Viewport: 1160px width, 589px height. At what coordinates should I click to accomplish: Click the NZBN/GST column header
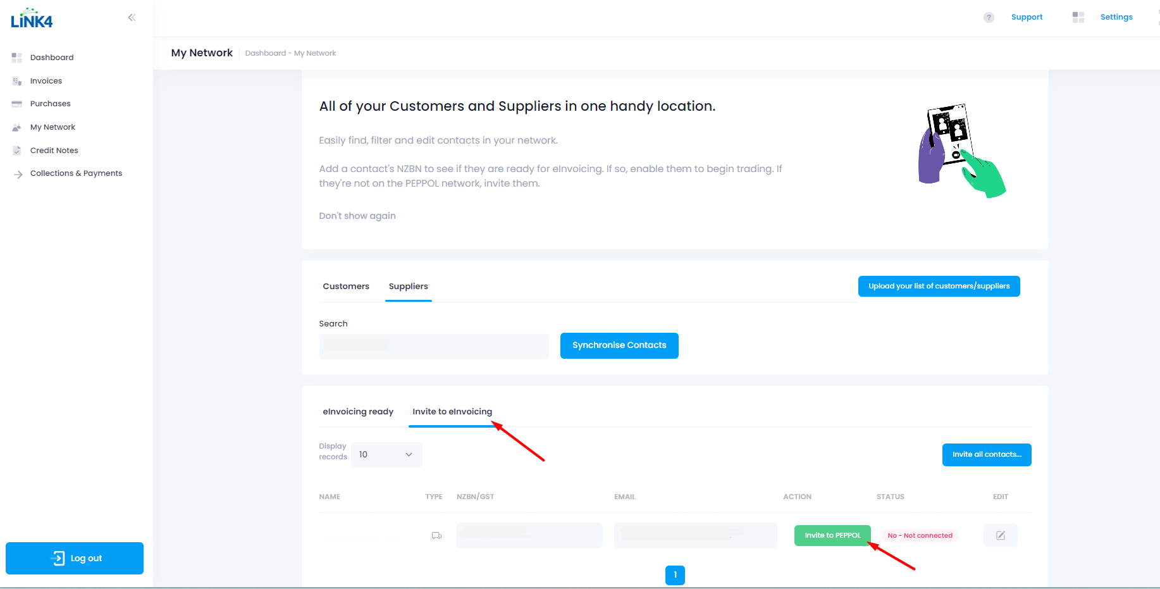476,497
